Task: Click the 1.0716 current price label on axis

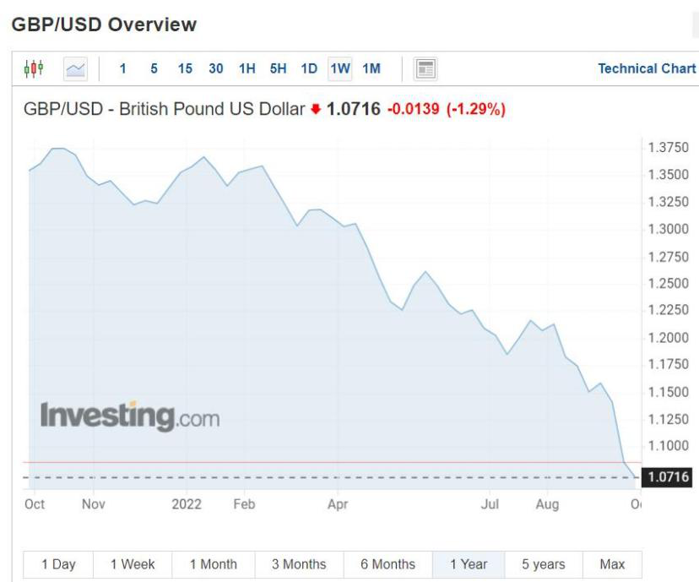Action: (667, 477)
